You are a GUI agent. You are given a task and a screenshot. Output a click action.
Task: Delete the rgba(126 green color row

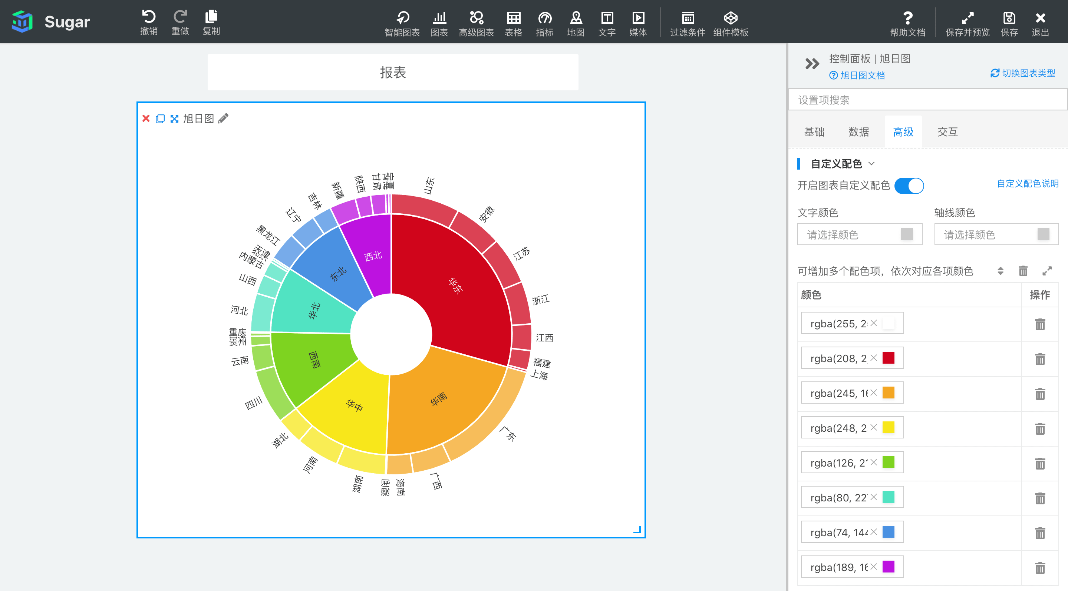click(x=1040, y=463)
